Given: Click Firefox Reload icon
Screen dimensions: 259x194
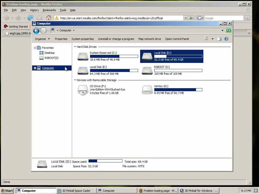Looking at the screenshot, I should click(x=30, y=18).
